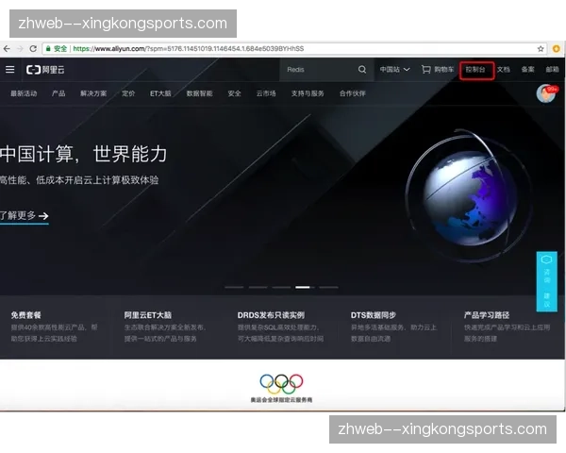Screen dimensions: 566x453
Task: Go back with the browser back arrow
Action: [x=7, y=49]
